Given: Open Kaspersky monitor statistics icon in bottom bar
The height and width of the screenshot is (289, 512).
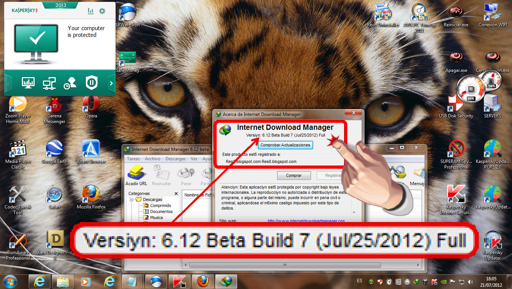Looking at the screenshot, I should 28,83.
